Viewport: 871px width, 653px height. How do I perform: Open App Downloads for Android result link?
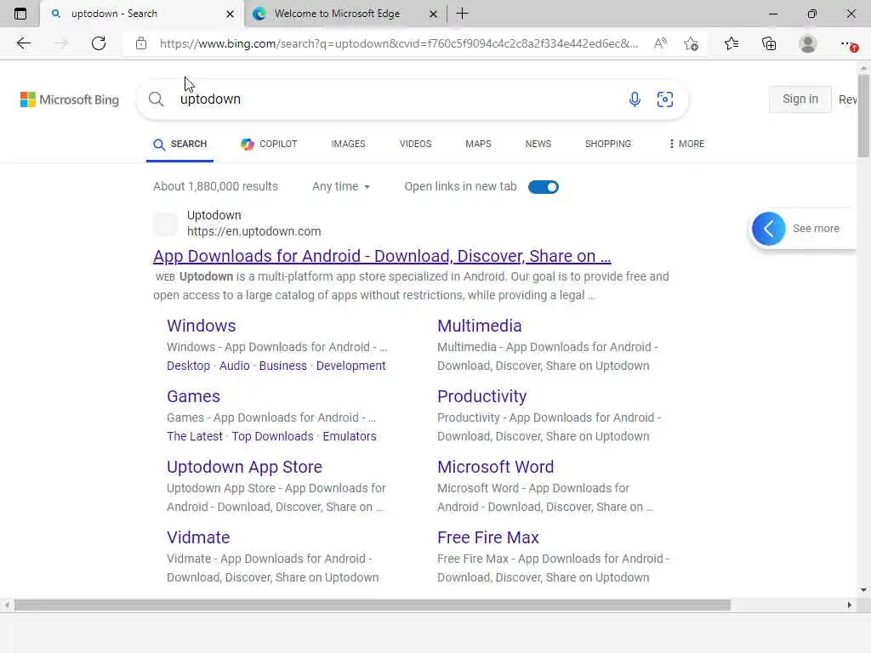click(382, 256)
